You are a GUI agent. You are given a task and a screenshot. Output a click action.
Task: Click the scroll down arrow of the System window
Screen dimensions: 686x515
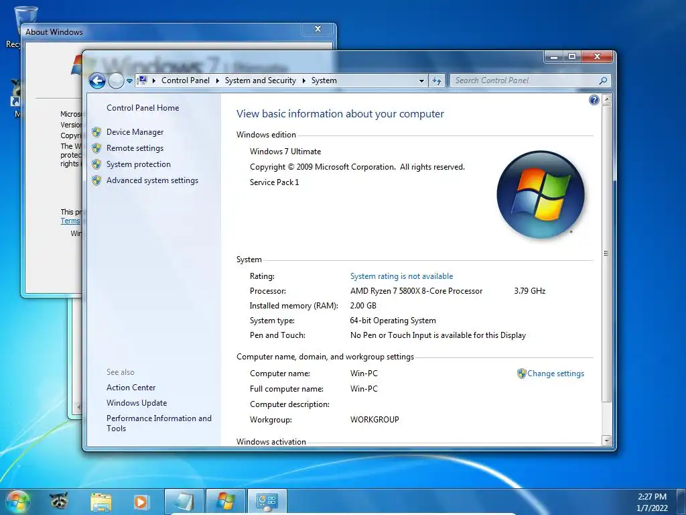[x=606, y=441]
